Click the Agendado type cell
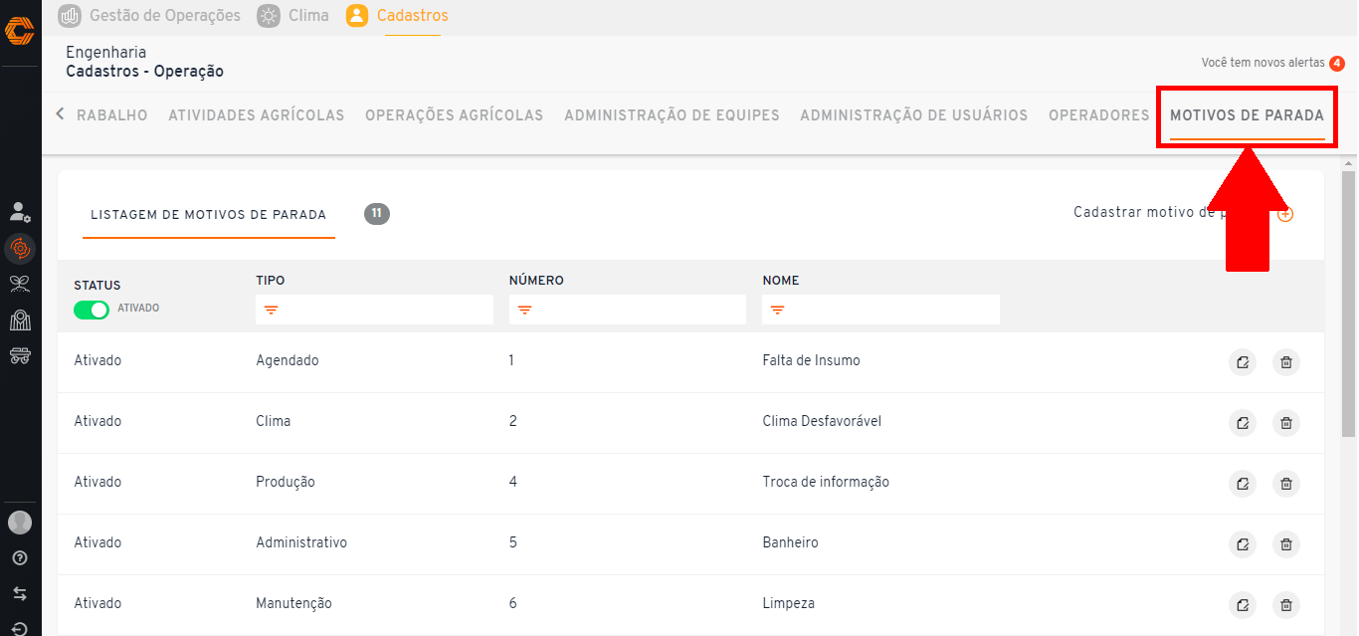The image size is (1359, 636). [x=288, y=360]
